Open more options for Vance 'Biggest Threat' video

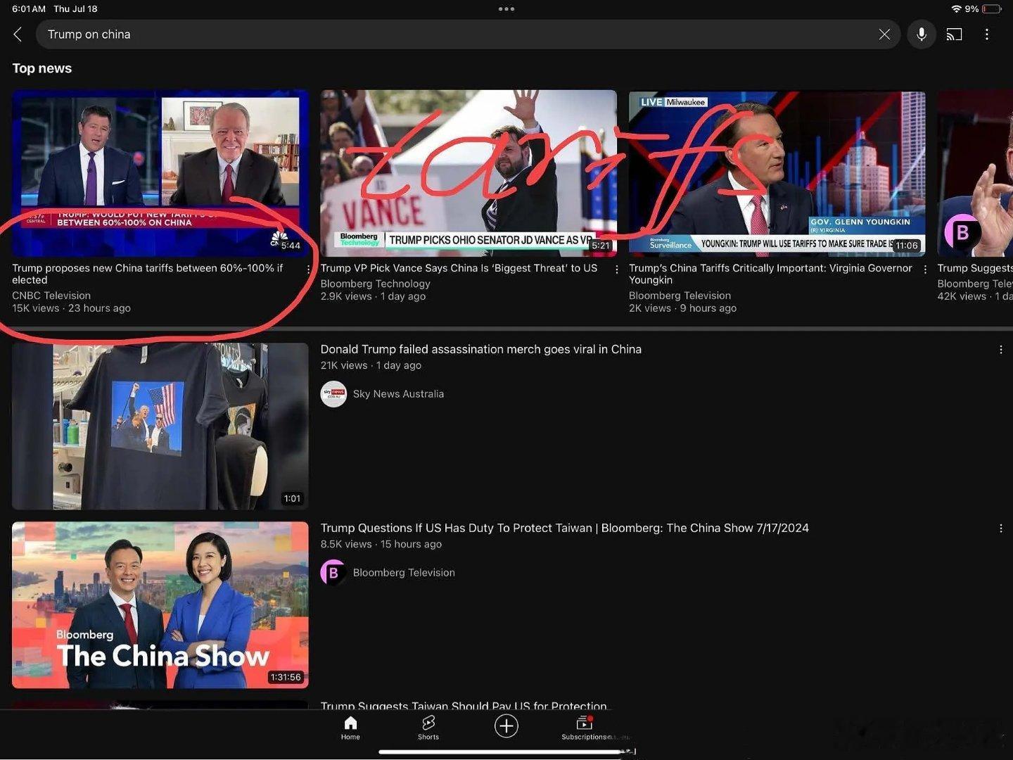tap(617, 270)
